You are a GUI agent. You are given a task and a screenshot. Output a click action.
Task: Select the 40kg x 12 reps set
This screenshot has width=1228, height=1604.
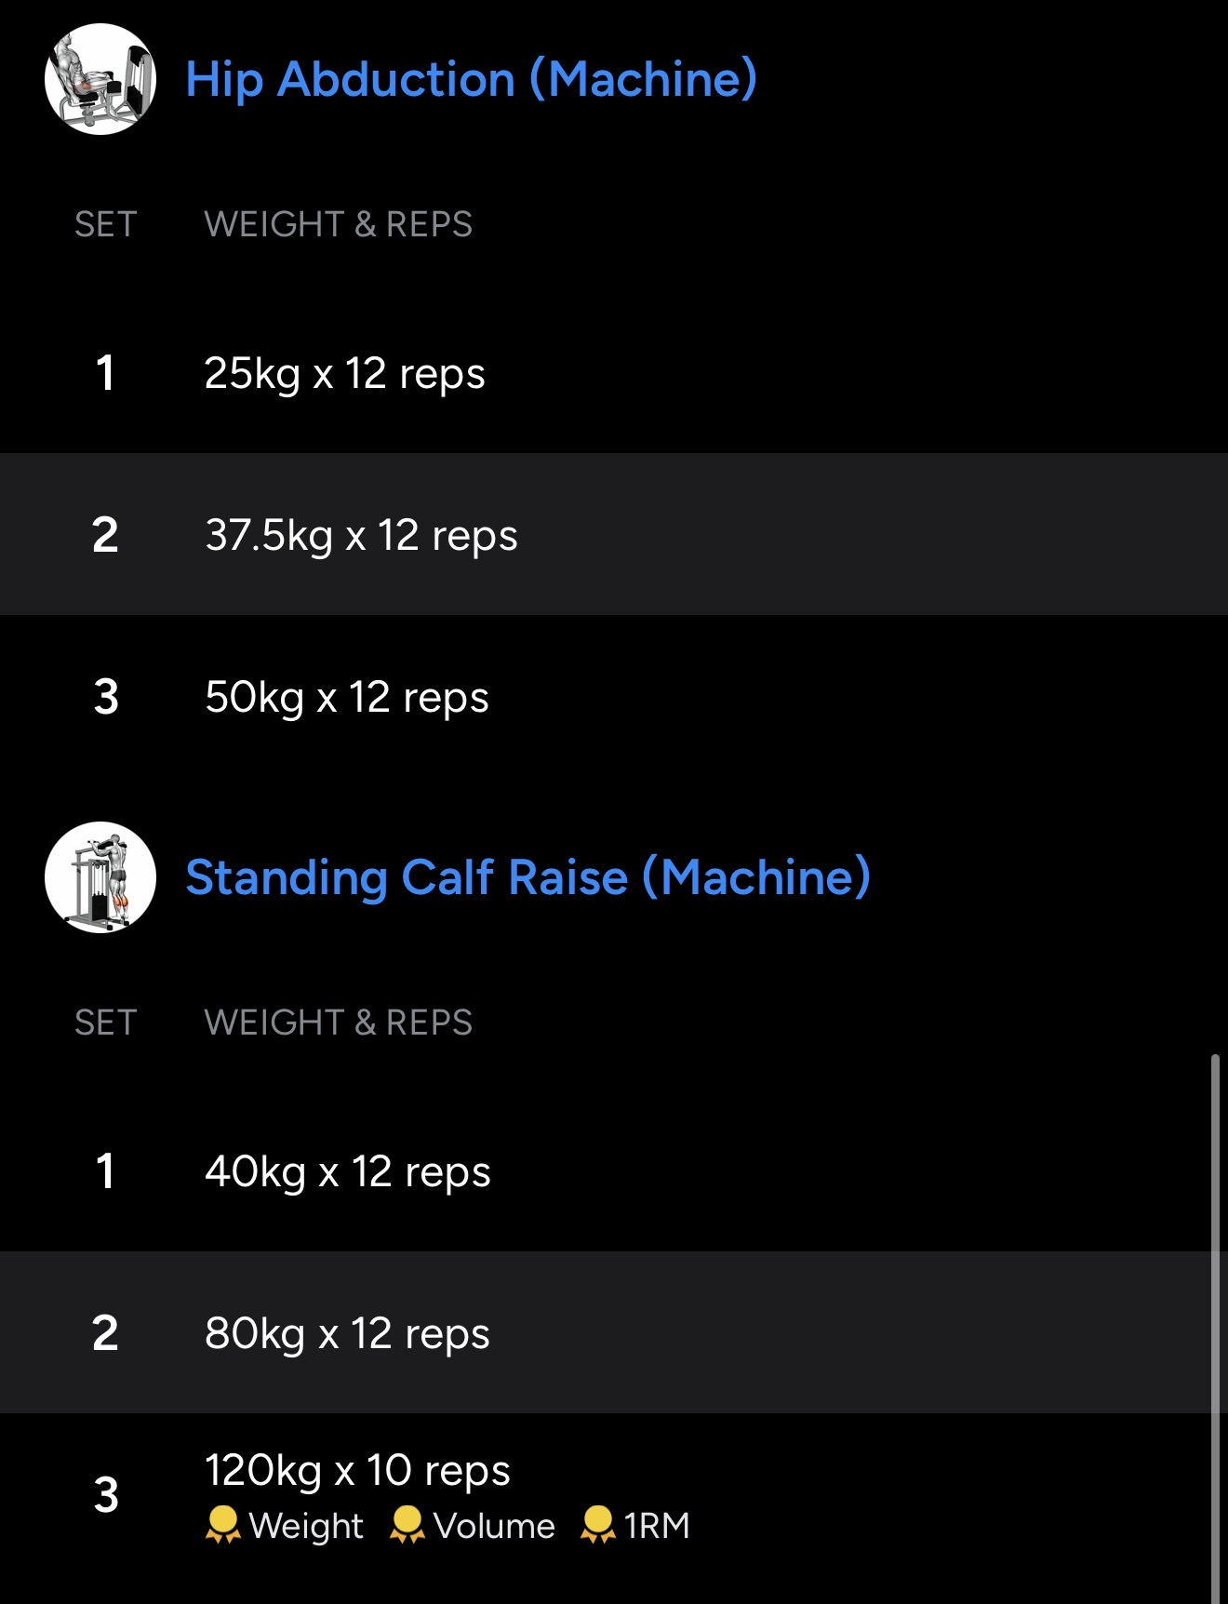point(347,1171)
